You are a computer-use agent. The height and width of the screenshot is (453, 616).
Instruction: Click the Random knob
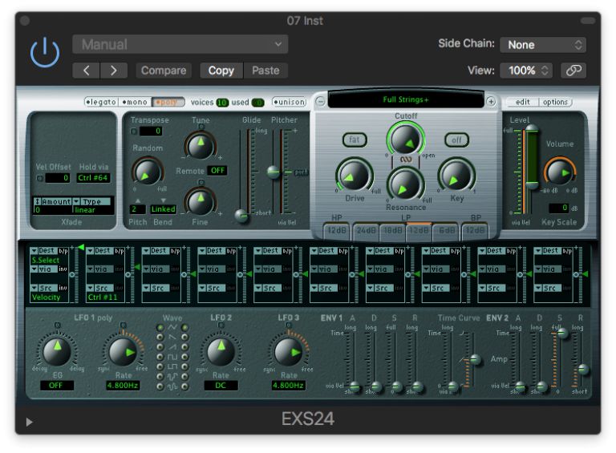(x=148, y=172)
